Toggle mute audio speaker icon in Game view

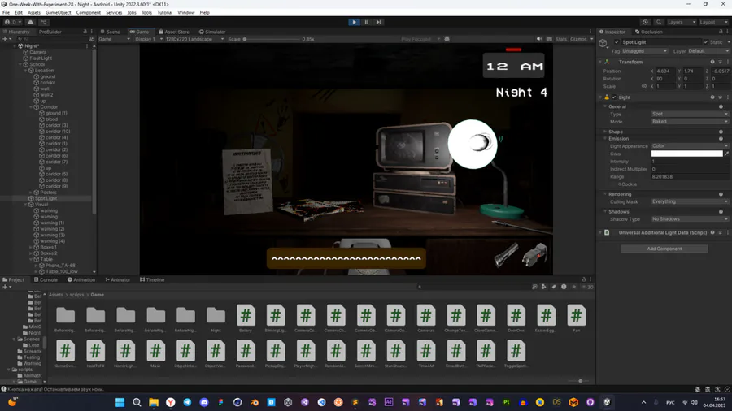tap(538, 39)
